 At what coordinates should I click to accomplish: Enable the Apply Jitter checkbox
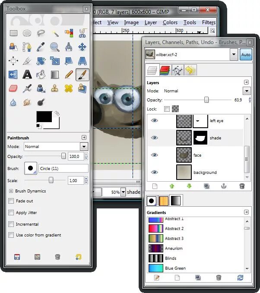[11, 212]
